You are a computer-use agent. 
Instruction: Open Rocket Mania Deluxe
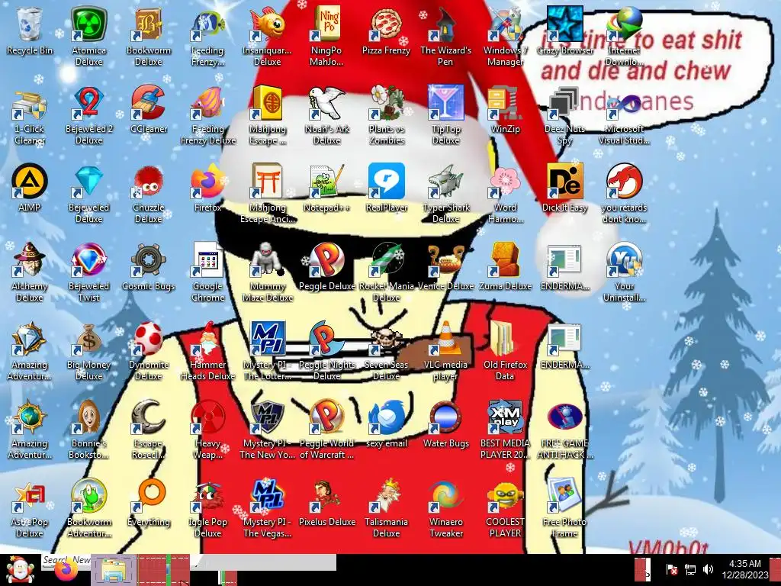[386, 272]
